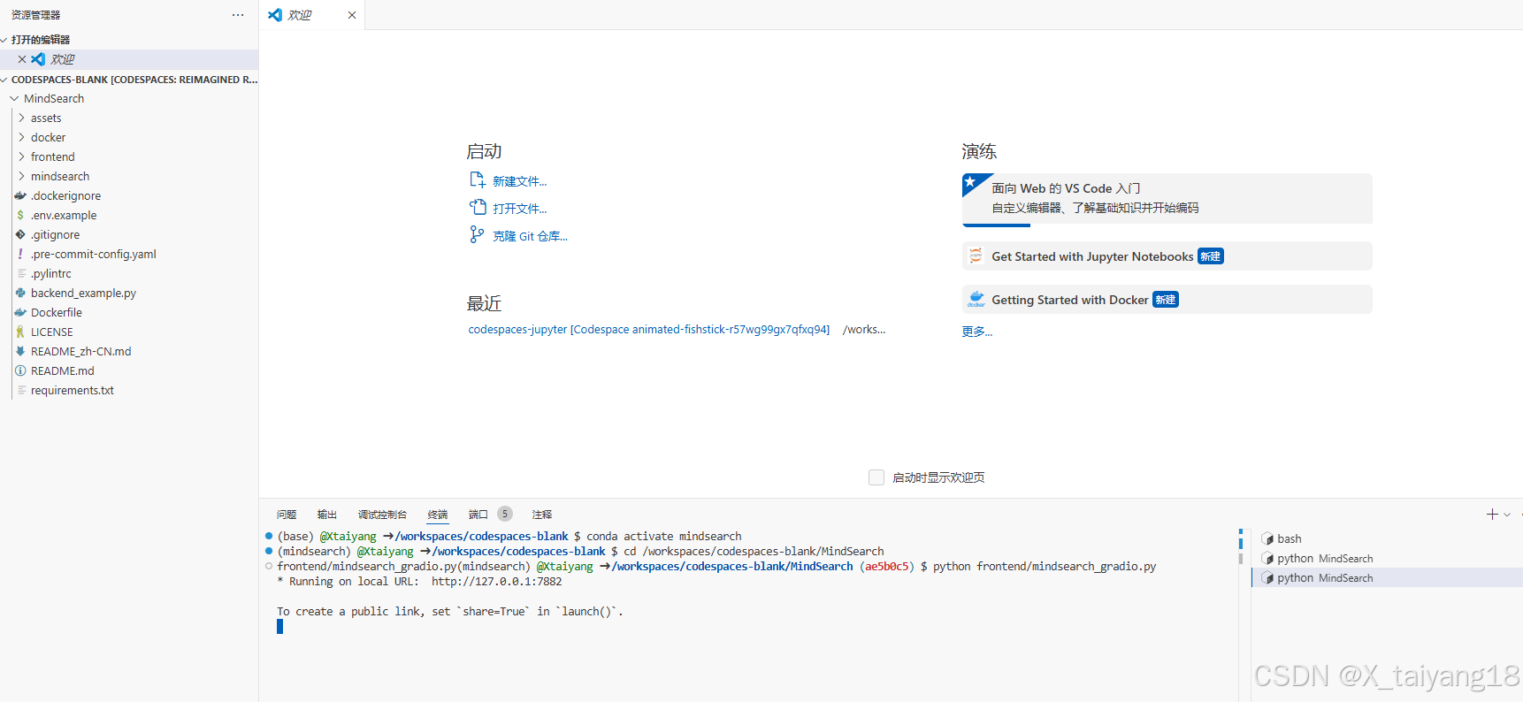Click the plus icon to add terminal
The image size is (1523, 702).
1492,514
